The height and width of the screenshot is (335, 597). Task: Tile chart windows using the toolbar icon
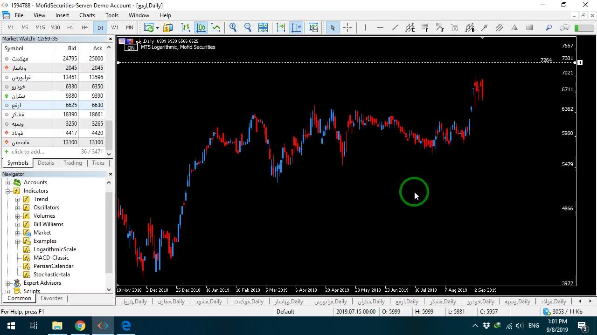(263, 27)
